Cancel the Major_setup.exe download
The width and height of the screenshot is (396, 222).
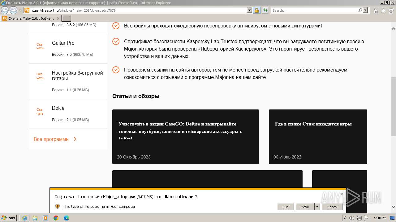332,207
